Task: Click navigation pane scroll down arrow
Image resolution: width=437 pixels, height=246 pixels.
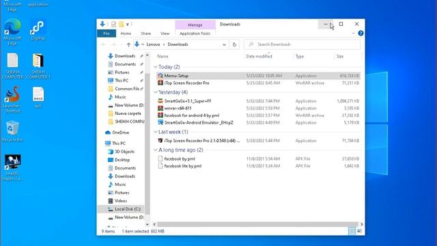Action: pyautogui.click(x=147, y=224)
